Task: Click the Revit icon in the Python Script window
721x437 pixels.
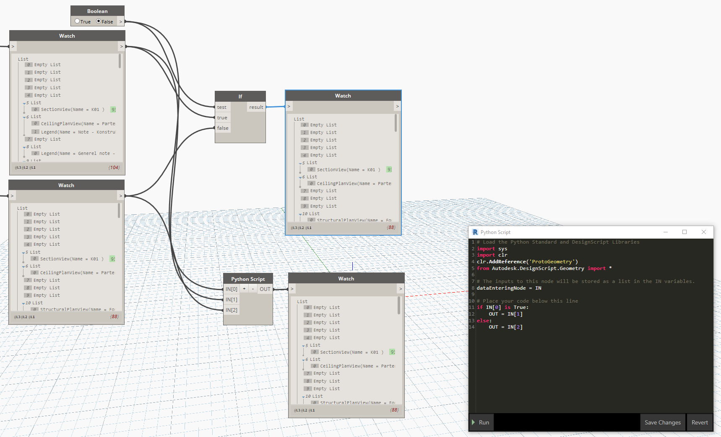Action: pyautogui.click(x=475, y=232)
